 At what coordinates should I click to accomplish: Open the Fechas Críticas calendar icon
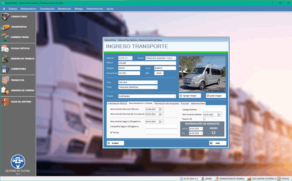(5, 48)
